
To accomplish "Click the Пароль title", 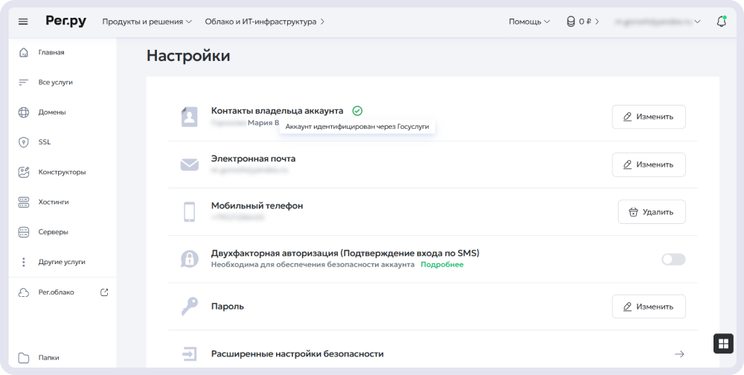I will [227, 307].
